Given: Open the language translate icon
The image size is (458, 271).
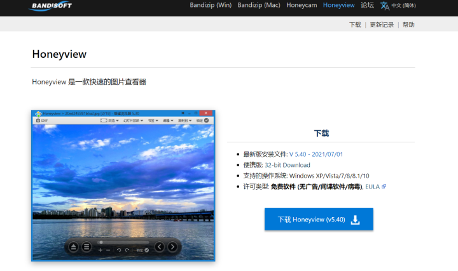Looking at the screenshot, I should coord(385,6).
